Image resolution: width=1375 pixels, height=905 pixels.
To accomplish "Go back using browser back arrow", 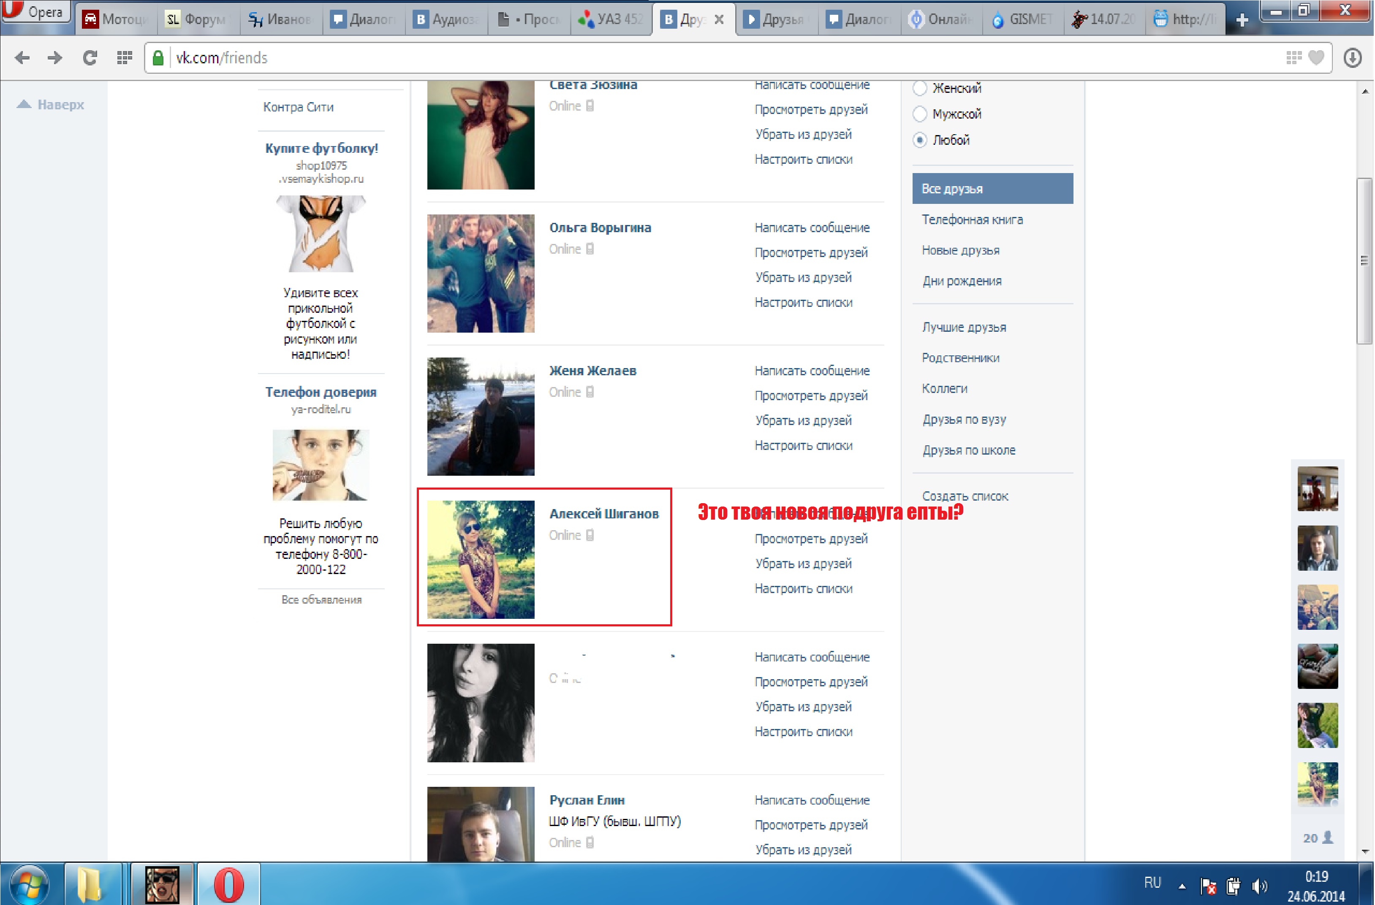I will 22,58.
